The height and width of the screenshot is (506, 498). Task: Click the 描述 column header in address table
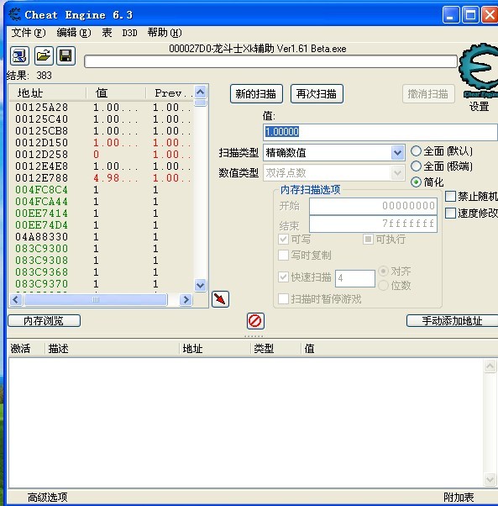[x=112, y=349]
